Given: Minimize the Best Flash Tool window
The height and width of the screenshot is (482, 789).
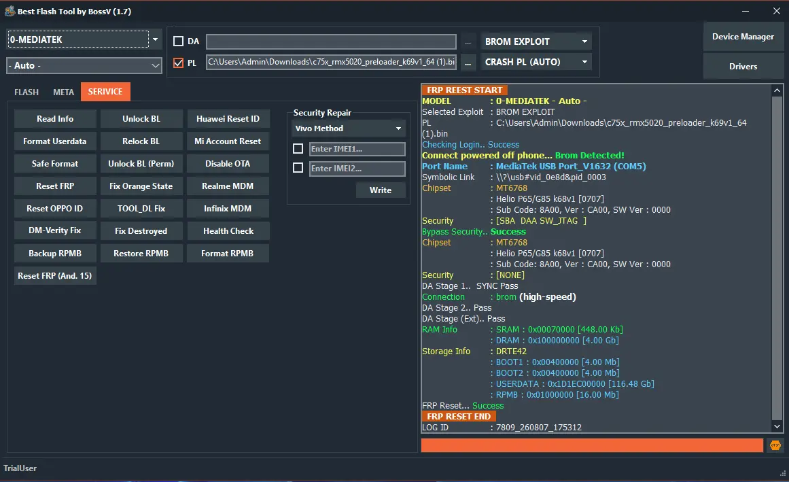Looking at the screenshot, I should 746,11.
